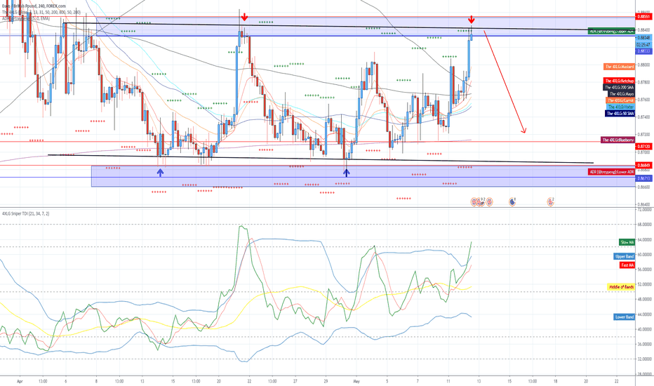Viewport: 654px width, 386px height.
Task: Select red down arrow above the latest candle
Action: point(472,19)
